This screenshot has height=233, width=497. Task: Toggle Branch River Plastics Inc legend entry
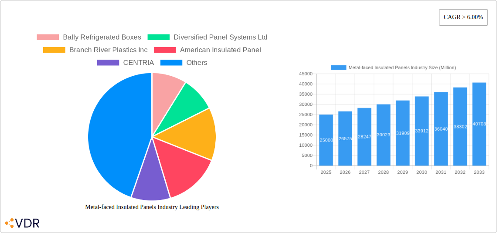[95, 50]
